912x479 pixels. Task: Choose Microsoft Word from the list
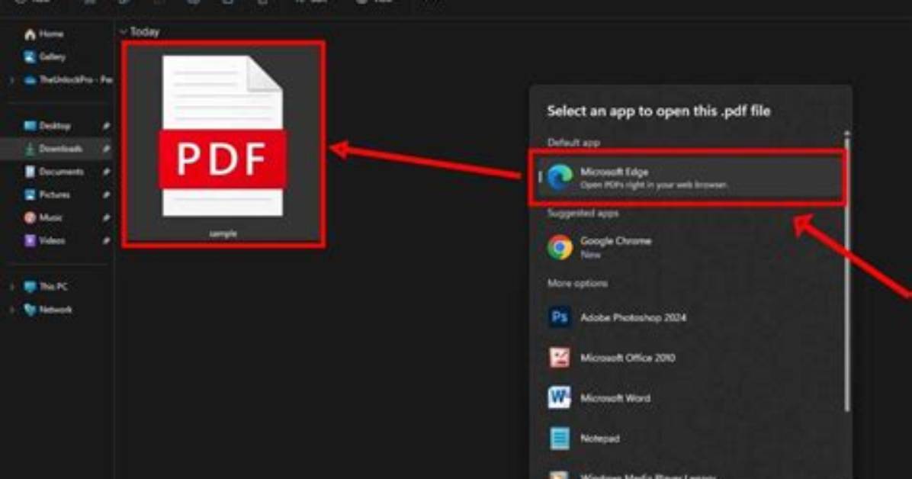pyautogui.click(x=689, y=398)
